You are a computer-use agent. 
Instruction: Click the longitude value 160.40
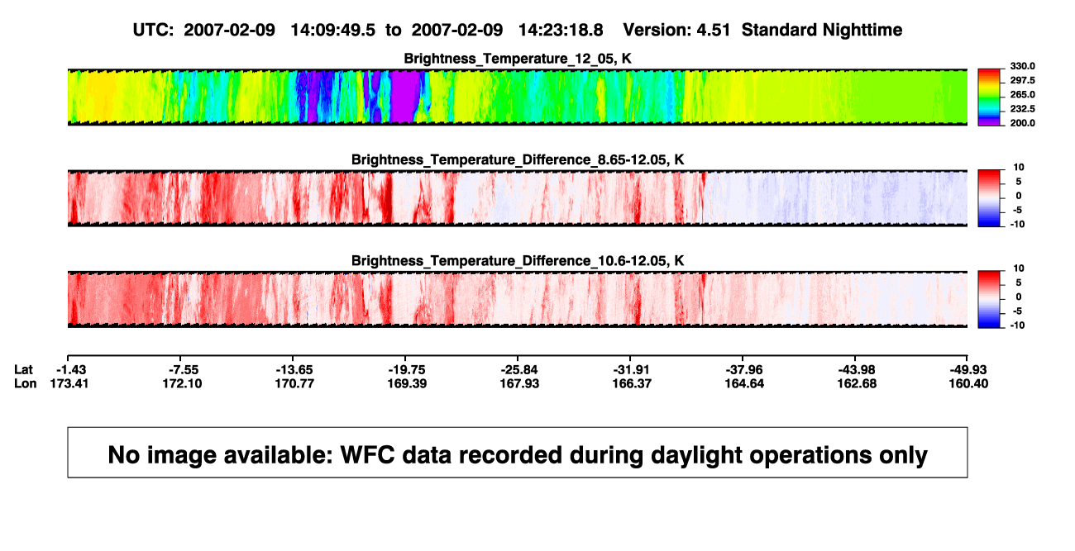969,383
